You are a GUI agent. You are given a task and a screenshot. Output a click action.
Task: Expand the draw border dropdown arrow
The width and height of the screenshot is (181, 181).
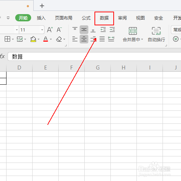[x=25, y=39]
